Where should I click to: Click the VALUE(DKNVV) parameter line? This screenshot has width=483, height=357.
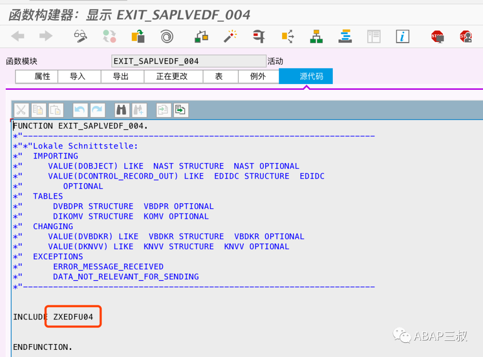tap(151, 247)
